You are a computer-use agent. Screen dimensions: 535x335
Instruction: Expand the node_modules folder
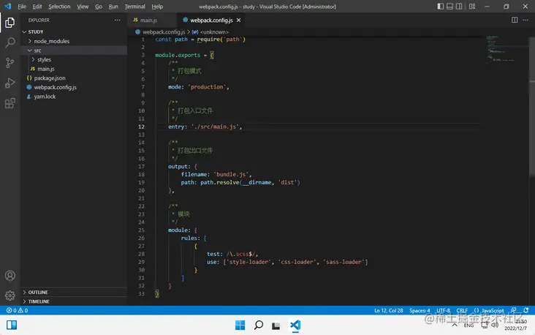(x=74, y=41)
